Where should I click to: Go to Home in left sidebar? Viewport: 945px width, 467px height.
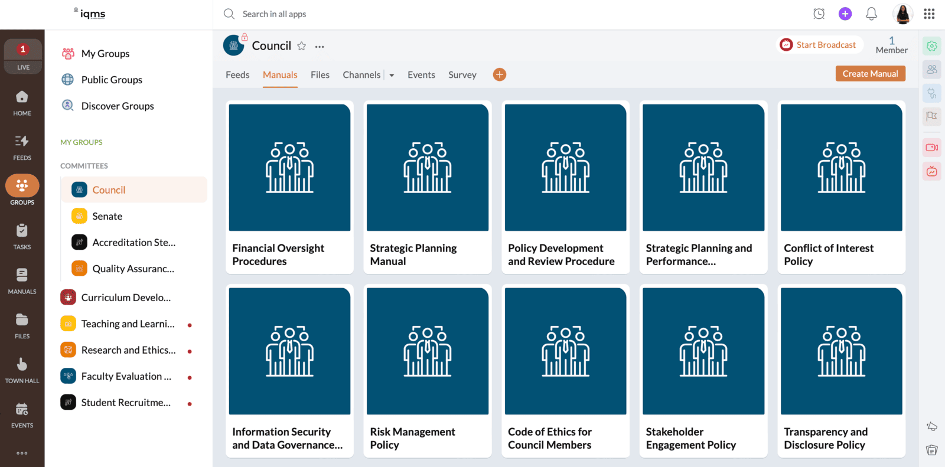(x=22, y=103)
